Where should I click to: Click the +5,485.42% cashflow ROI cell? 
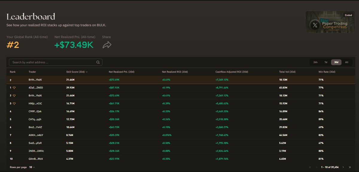click(222, 103)
